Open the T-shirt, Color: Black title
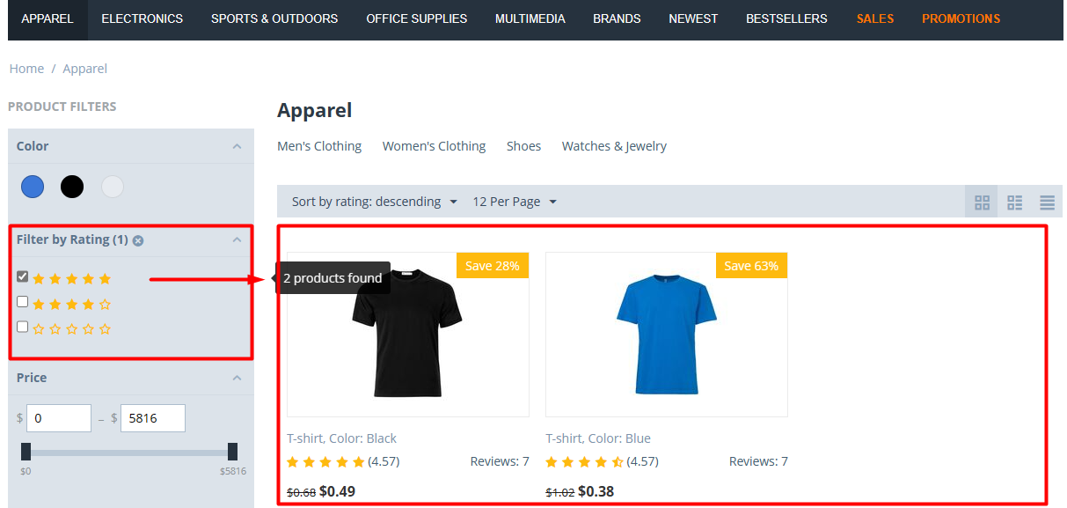This screenshot has width=1067, height=508. coord(342,438)
